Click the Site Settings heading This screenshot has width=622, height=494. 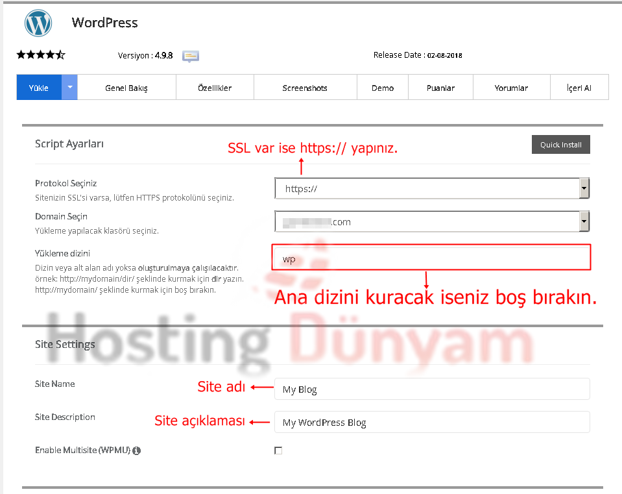tap(65, 344)
